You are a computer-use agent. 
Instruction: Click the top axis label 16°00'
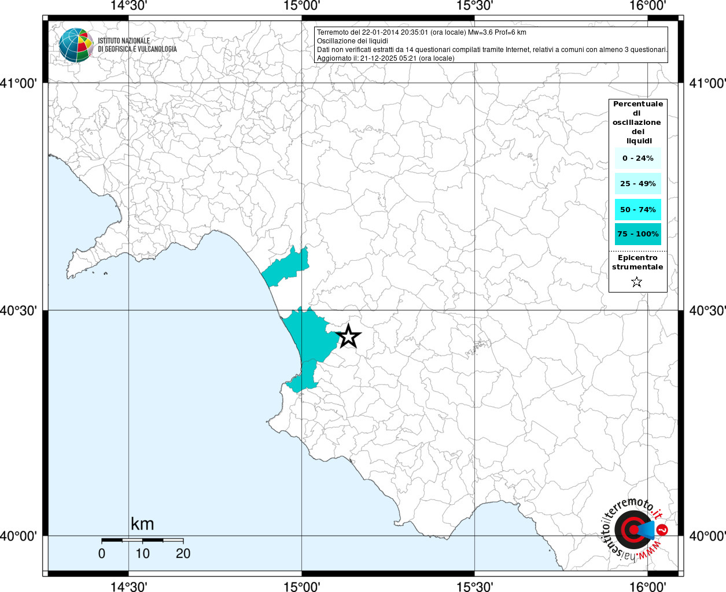[x=648, y=6]
